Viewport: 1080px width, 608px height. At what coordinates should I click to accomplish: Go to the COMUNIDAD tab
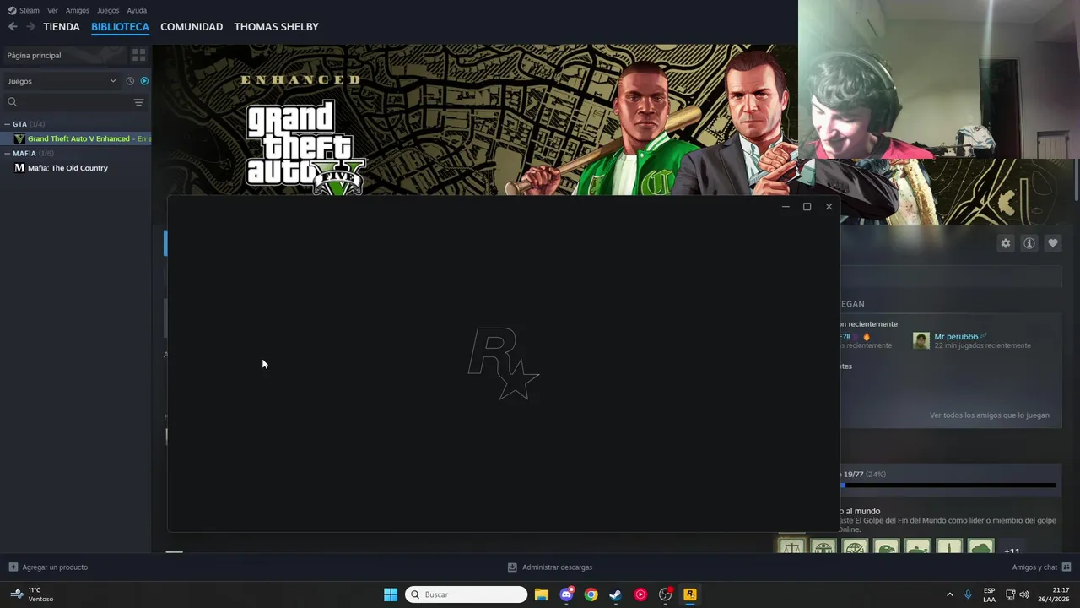coord(192,27)
